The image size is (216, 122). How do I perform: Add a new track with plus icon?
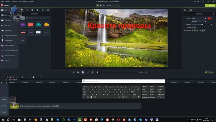click(6, 80)
